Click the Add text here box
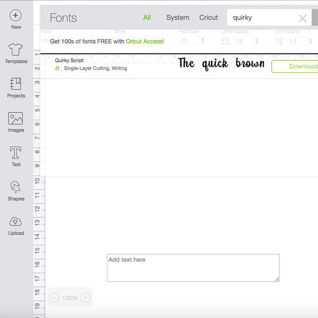The height and width of the screenshot is (318, 318). click(x=193, y=267)
